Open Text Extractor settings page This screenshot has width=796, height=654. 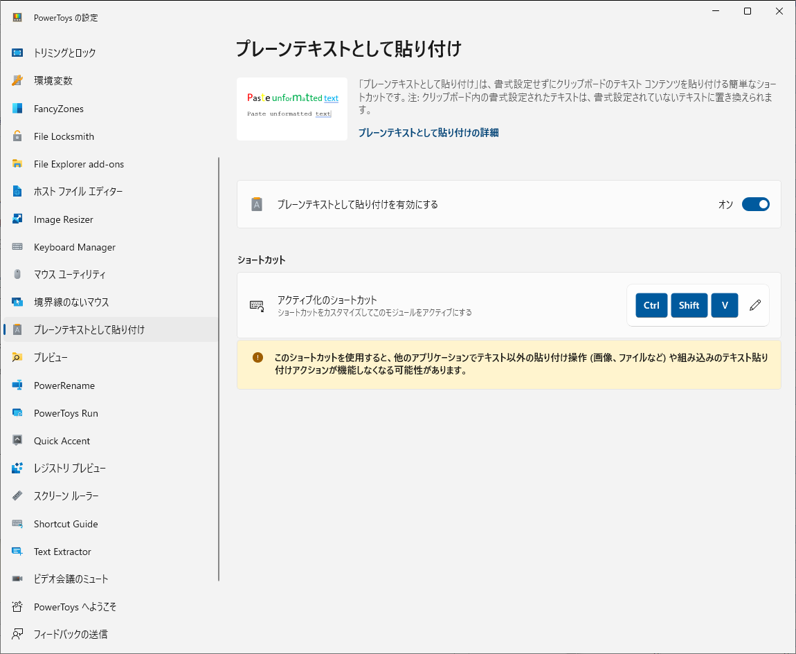[111, 552]
